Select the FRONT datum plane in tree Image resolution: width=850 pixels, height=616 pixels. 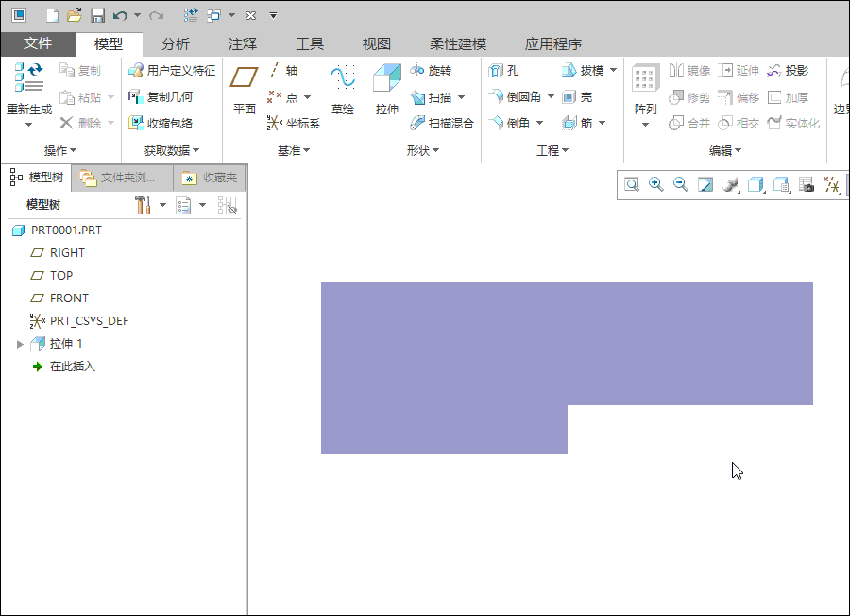pyautogui.click(x=59, y=299)
